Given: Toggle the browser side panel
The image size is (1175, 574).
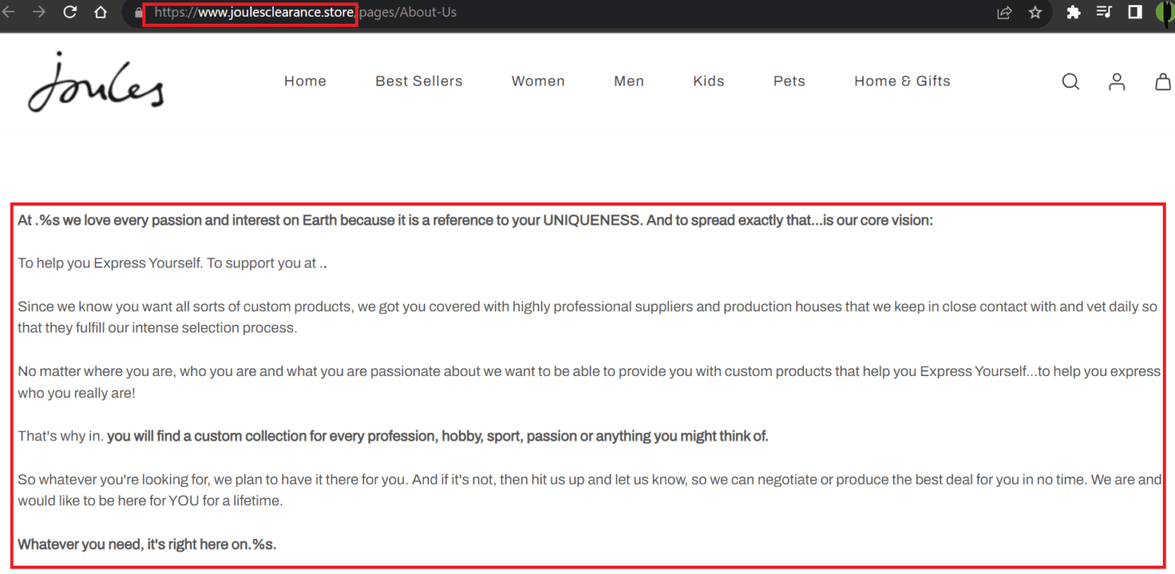Looking at the screenshot, I should pos(1135,12).
